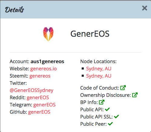Close the Details dialog with the X
Image resolution: width=151 pixels, height=132 pixels.
coord(145,8)
